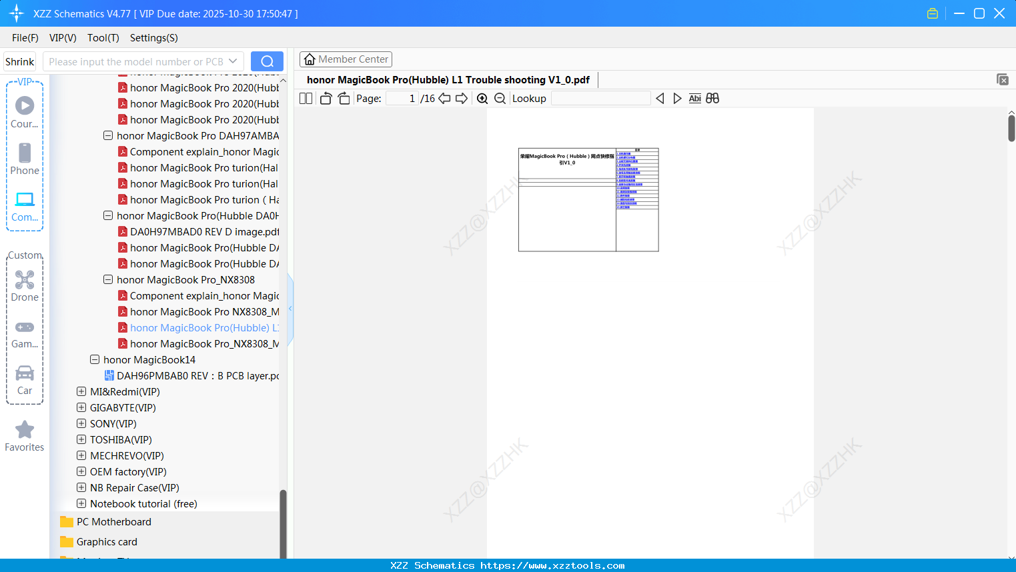Zoom out of the PDF page

click(x=500, y=99)
